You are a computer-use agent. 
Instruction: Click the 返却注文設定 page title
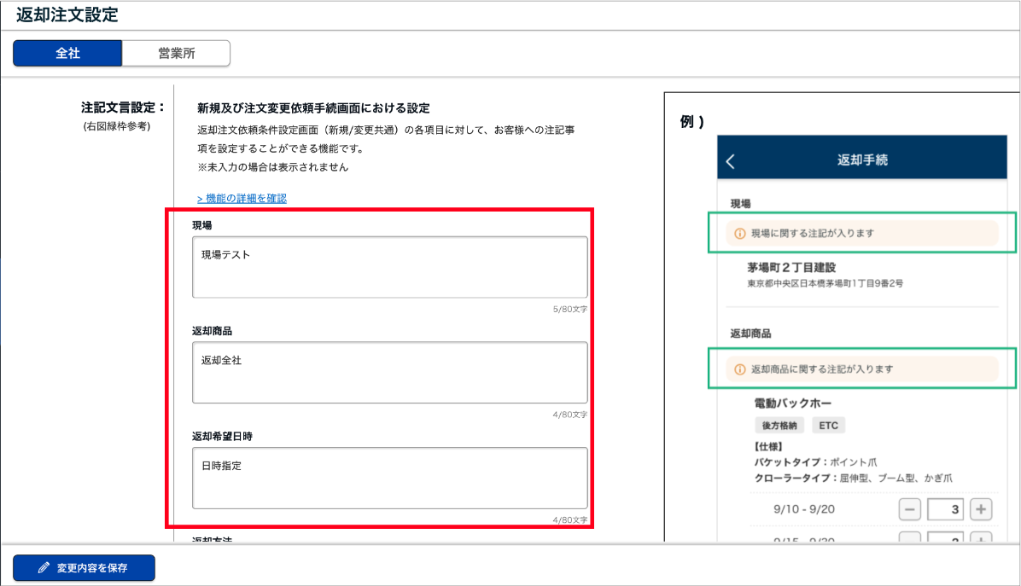click(x=67, y=15)
